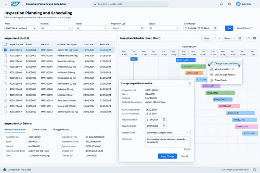This screenshot has width=260, height=173.
Task: Open the hamburger navigation menu
Action: coord(6,4)
